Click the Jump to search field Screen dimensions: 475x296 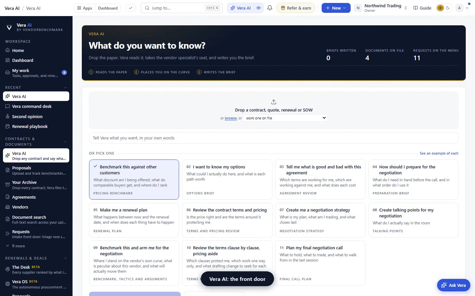tap(181, 8)
